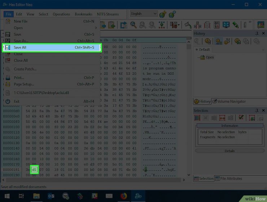This screenshot has height=202, width=267.
Task: Select the green highlighter tool icon
Action: 236,25
